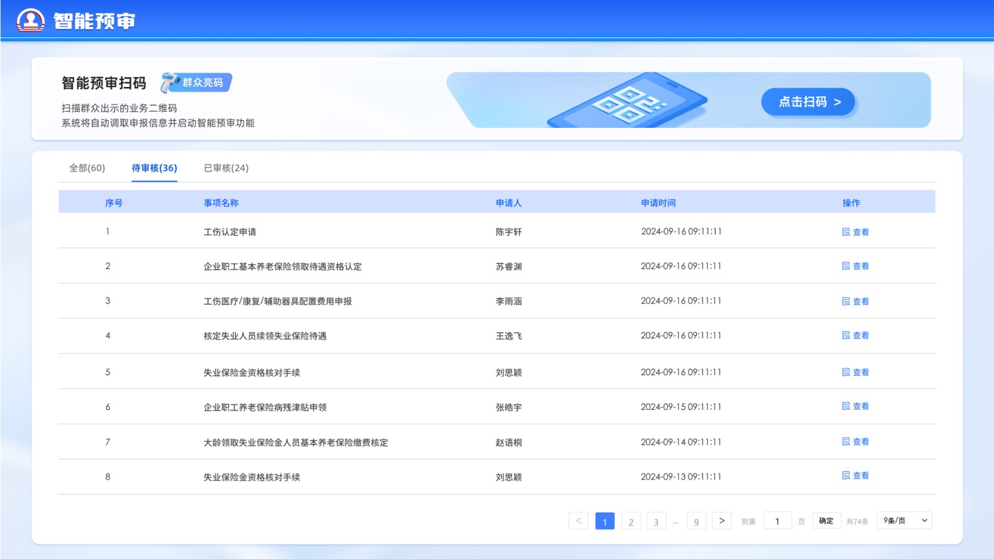Click the 智能预审 logo icon in header

pyautogui.click(x=30, y=20)
